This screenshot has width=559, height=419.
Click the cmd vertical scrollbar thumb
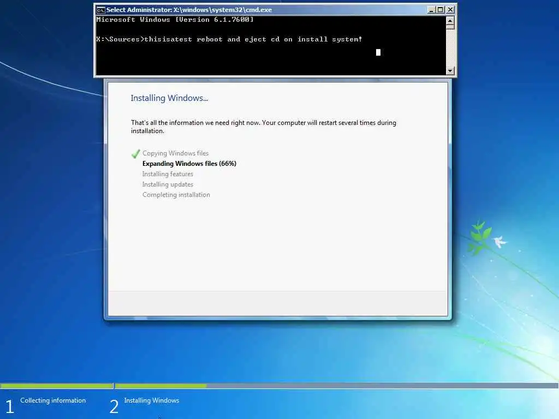click(x=450, y=27)
